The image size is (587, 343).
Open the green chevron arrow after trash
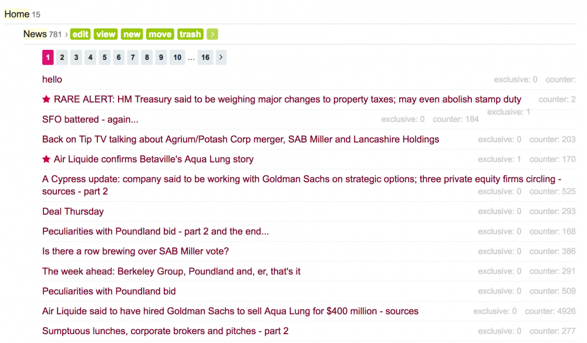tap(212, 34)
